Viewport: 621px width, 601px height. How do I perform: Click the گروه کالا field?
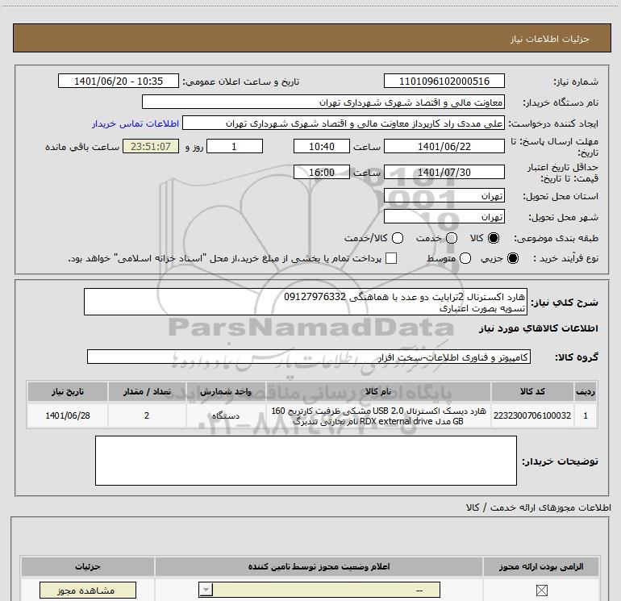(309, 357)
